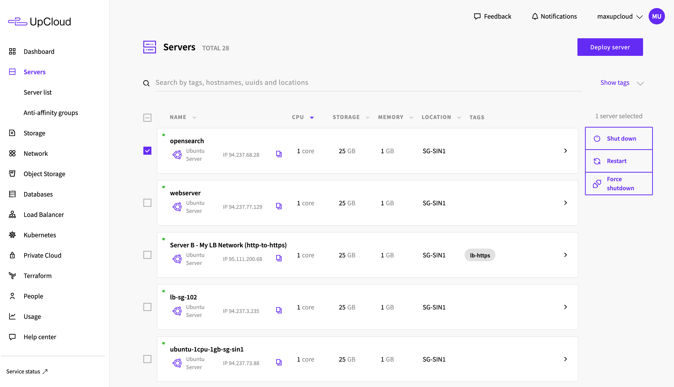Screen dimensions: 674x387
Task: Sort by LOCATION column
Action: coord(441,117)
